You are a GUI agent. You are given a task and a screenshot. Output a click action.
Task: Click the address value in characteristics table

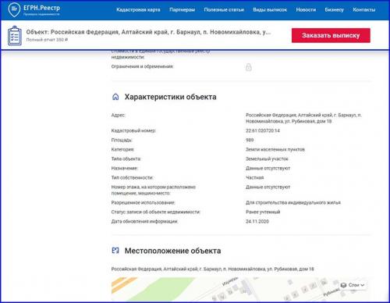click(x=303, y=118)
